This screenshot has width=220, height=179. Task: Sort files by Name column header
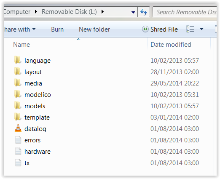pos(21,45)
